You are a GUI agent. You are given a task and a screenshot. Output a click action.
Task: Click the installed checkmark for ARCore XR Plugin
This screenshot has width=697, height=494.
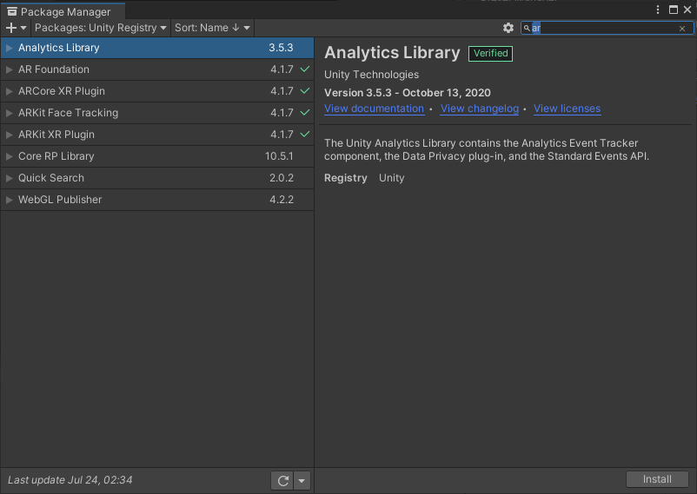[305, 90]
